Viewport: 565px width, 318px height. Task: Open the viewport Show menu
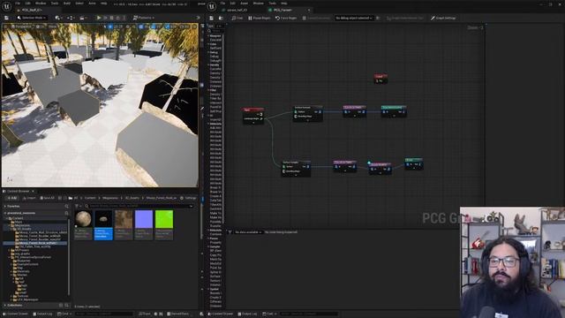coord(53,26)
